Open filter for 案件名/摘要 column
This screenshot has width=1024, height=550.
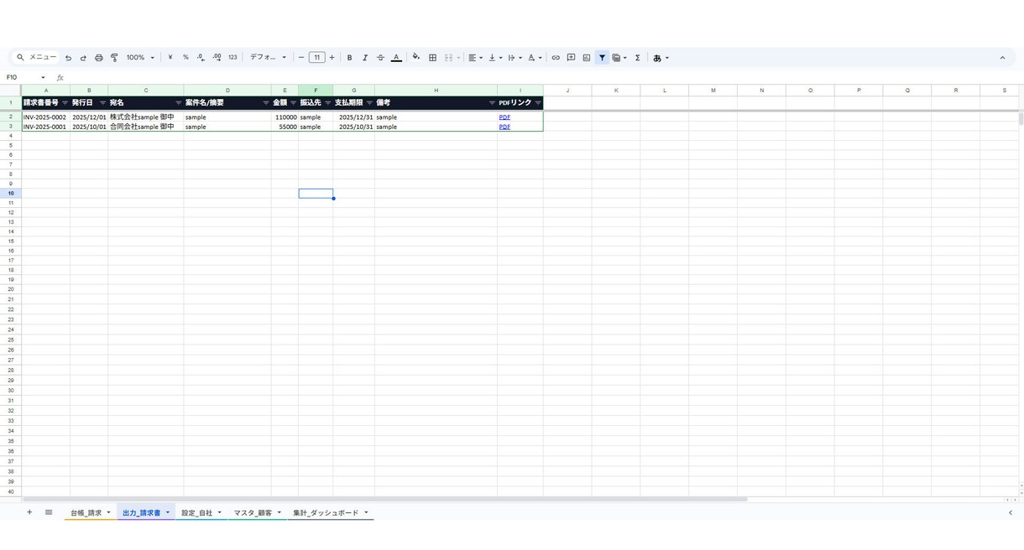pyautogui.click(x=266, y=103)
